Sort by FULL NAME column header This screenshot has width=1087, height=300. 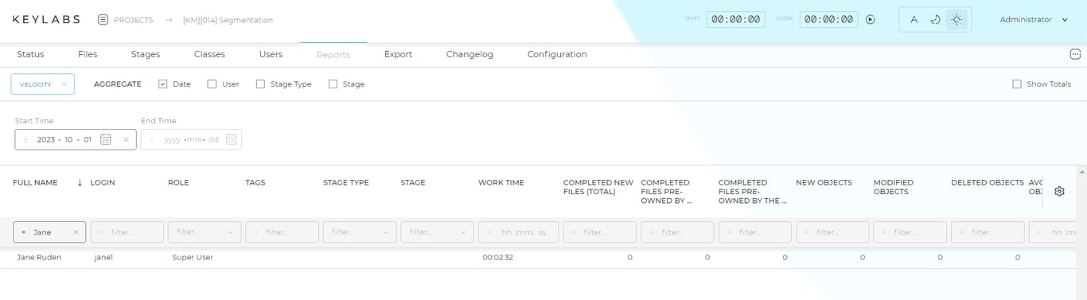(x=35, y=183)
